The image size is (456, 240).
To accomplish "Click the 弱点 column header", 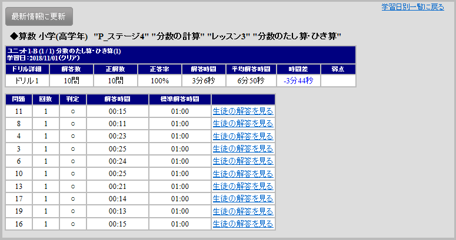I will [338, 69].
